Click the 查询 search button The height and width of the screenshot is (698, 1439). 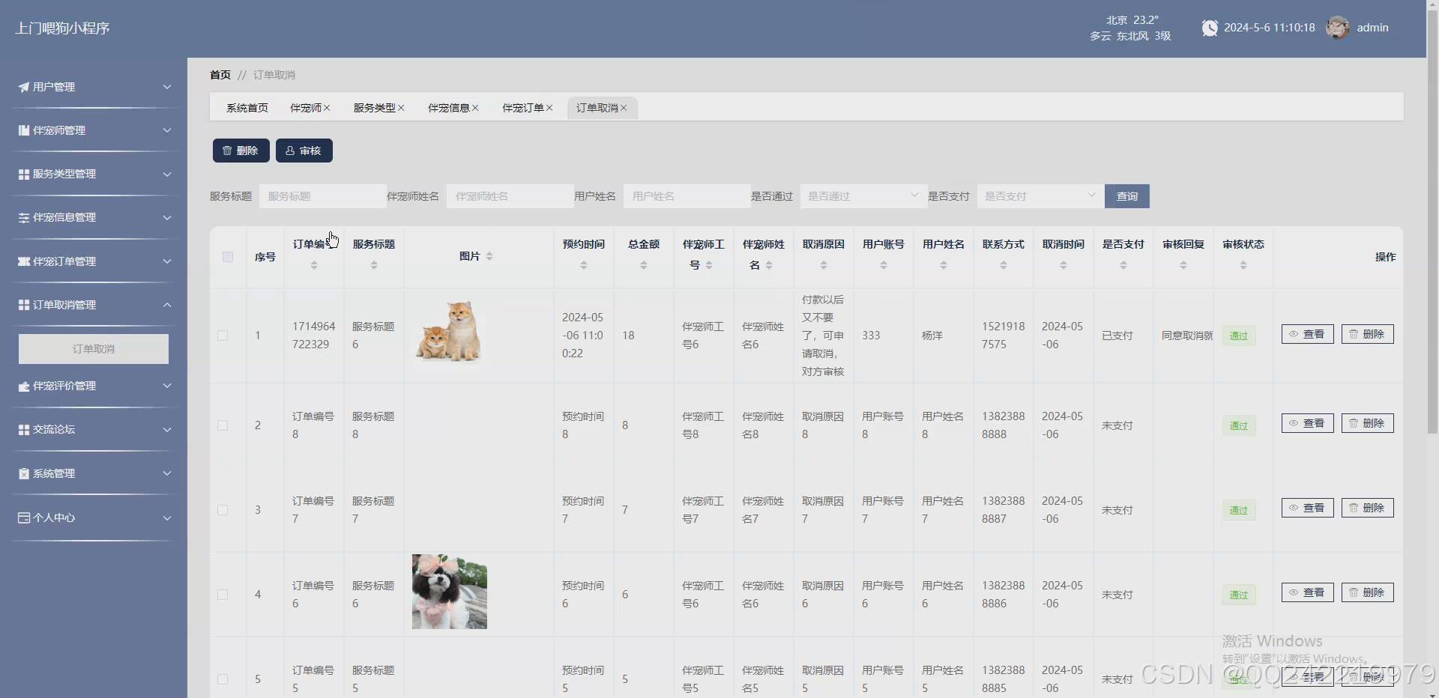point(1126,196)
